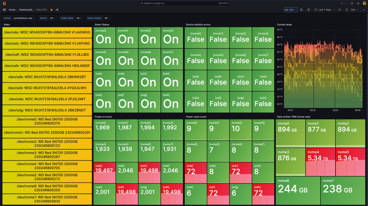Click the Disks panel title
The image size is (368, 206).
tap(7, 25)
